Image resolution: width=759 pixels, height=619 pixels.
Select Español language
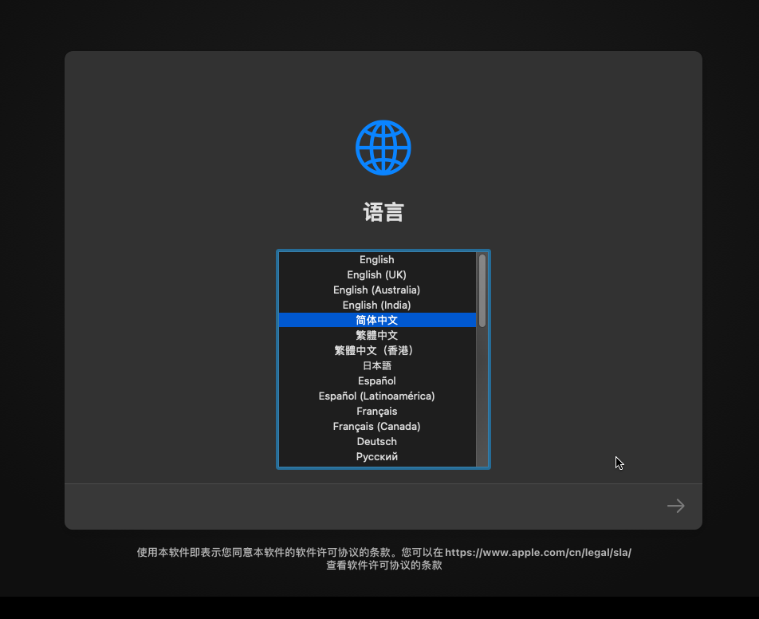click(377, 380)
